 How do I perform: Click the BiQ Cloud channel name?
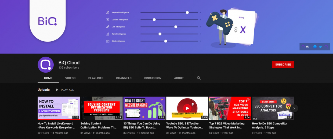pyautogui.click(x=69, y=63)
